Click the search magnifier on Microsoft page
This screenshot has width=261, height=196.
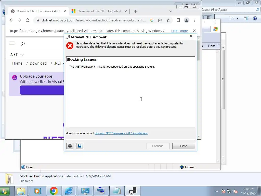tap(23, 44)
